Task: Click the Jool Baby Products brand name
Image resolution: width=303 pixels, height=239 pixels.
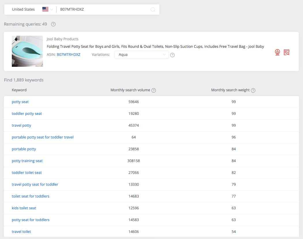Action: [63, 39]
